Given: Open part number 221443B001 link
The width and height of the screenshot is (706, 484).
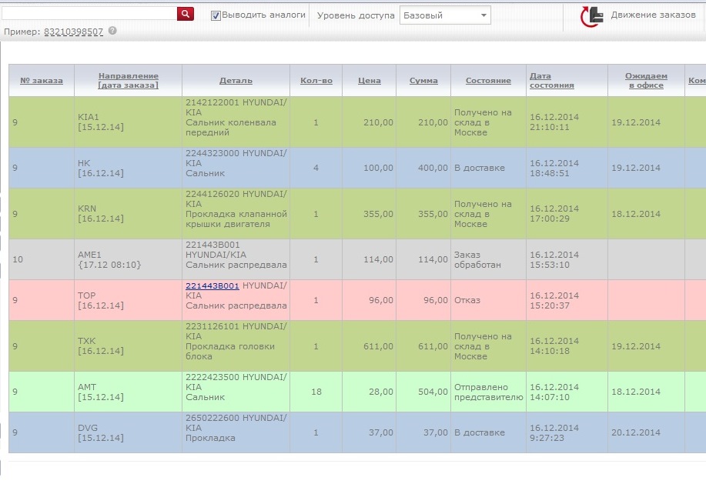Looking at the screenshot, I should [x=212, y=285].
